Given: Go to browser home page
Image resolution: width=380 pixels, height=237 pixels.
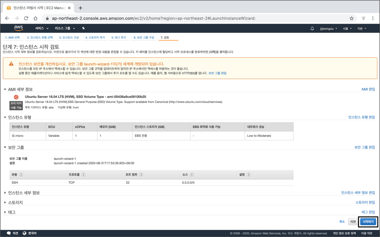Looking at the screenshot, I should pyautogui.click(x=36, y=18).
